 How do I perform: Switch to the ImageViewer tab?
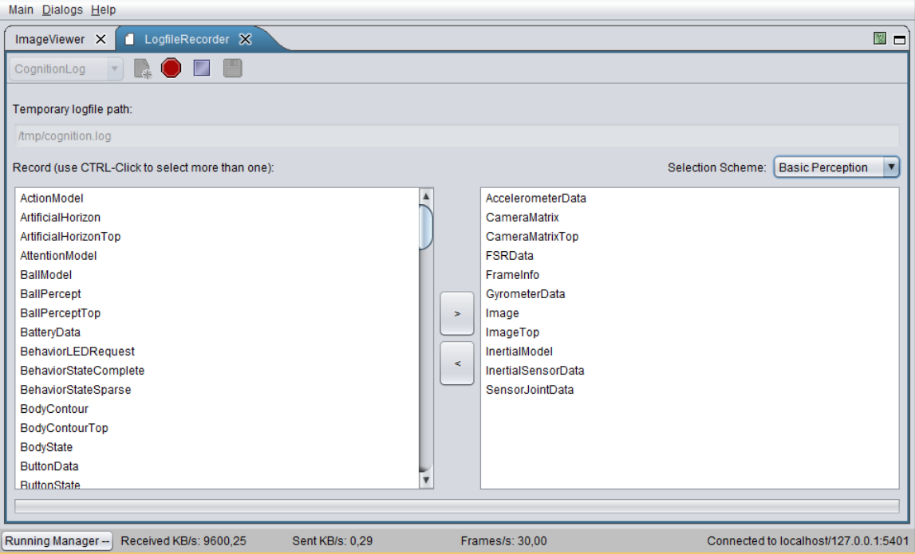coord(49,39)
